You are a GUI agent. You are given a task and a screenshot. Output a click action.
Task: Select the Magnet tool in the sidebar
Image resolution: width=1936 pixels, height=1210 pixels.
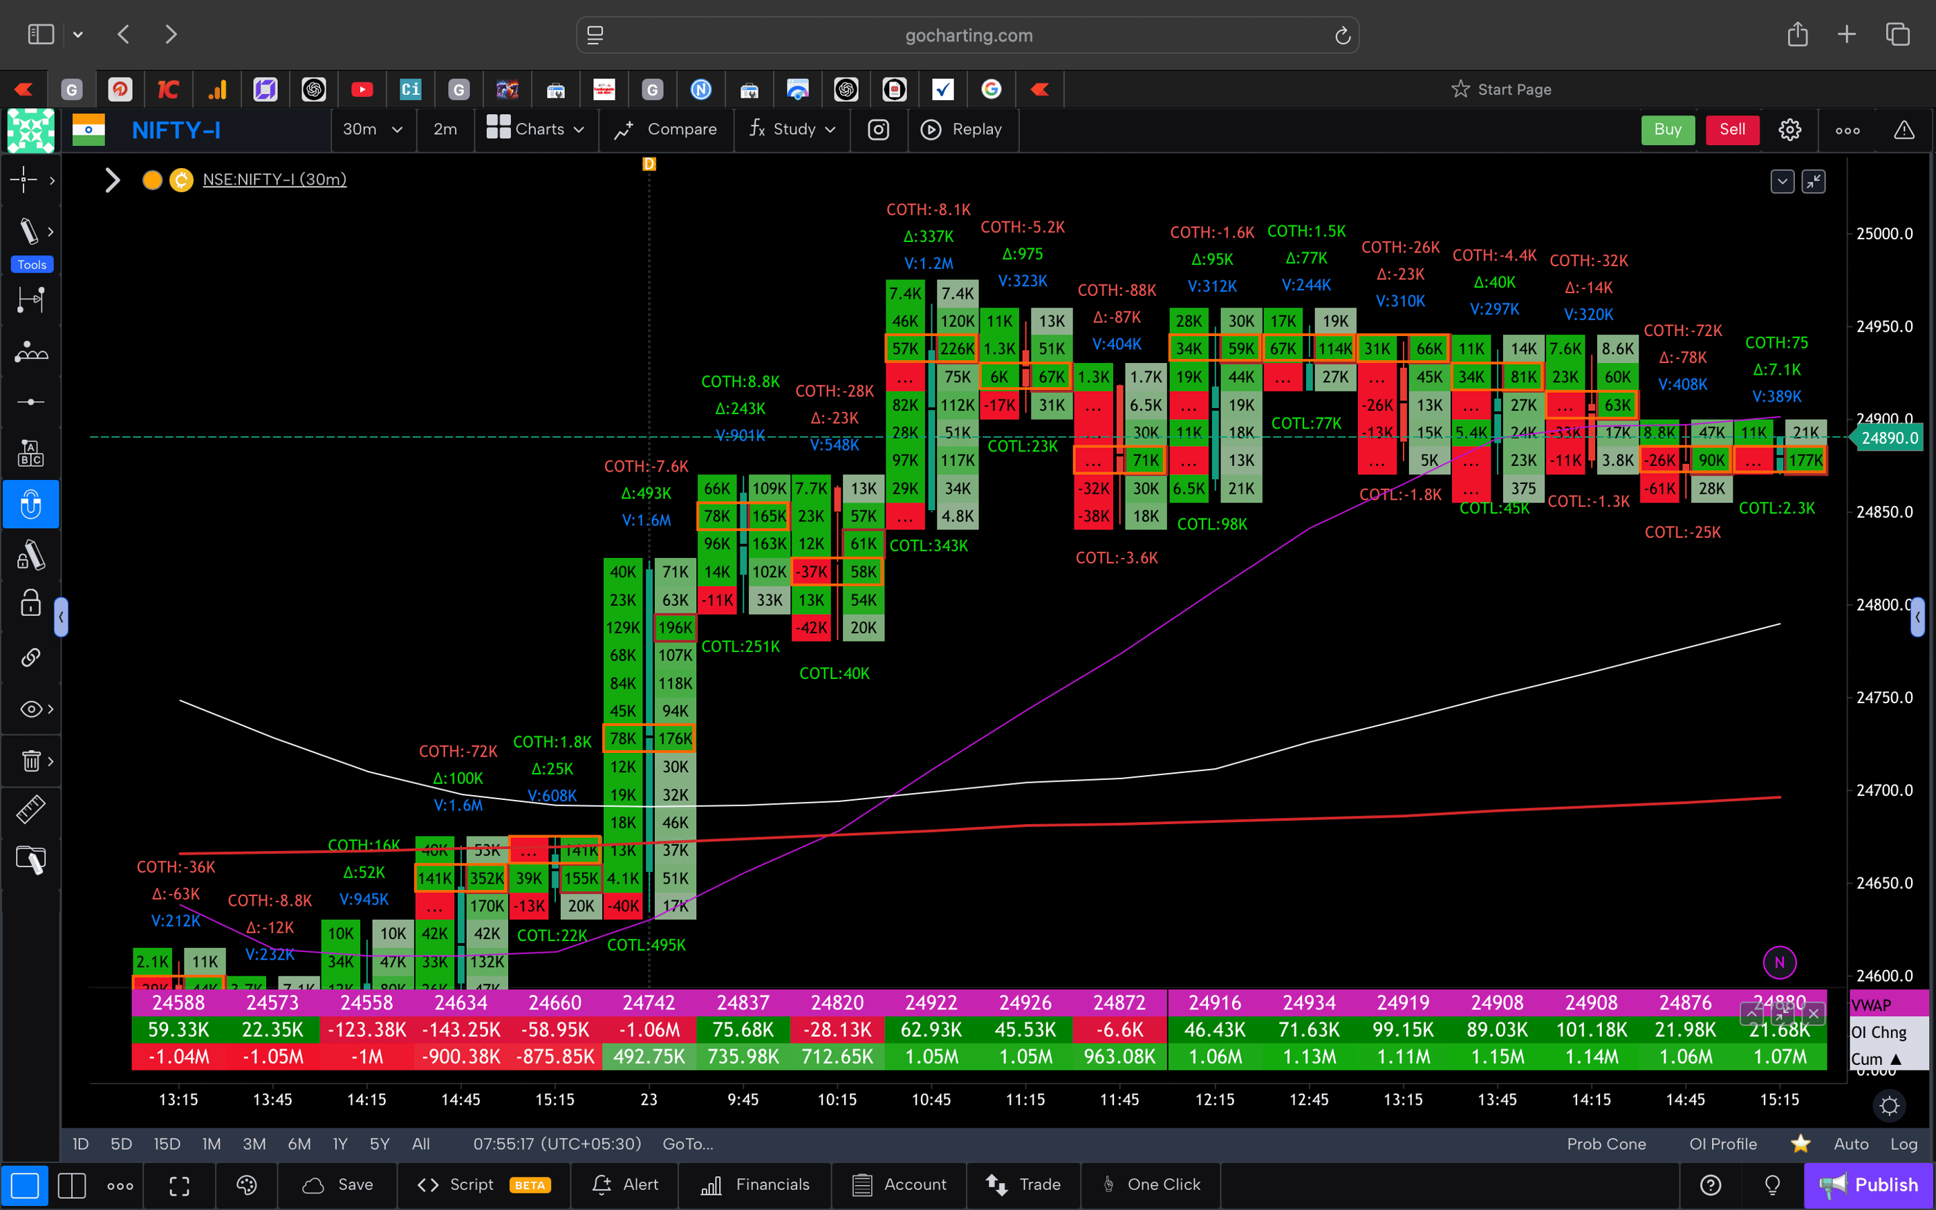point(30,504)
